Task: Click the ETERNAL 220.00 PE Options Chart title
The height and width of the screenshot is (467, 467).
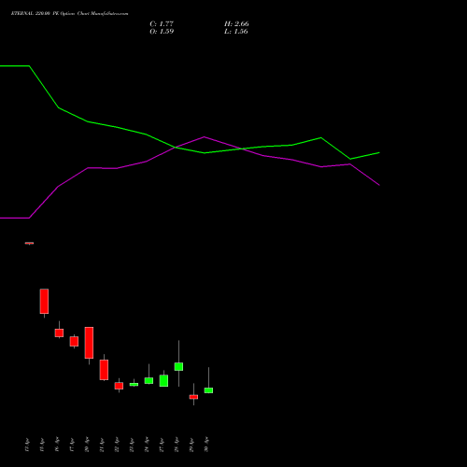Action: tap(69, 13)
